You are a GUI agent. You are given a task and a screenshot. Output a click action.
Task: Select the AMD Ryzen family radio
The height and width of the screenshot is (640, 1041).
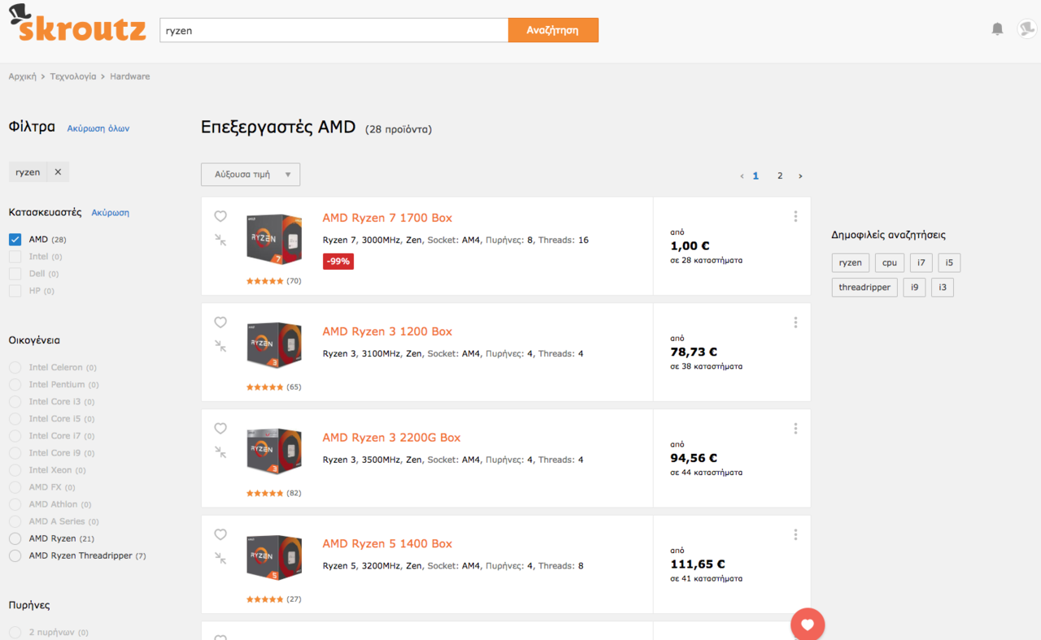tap(15, 538)
